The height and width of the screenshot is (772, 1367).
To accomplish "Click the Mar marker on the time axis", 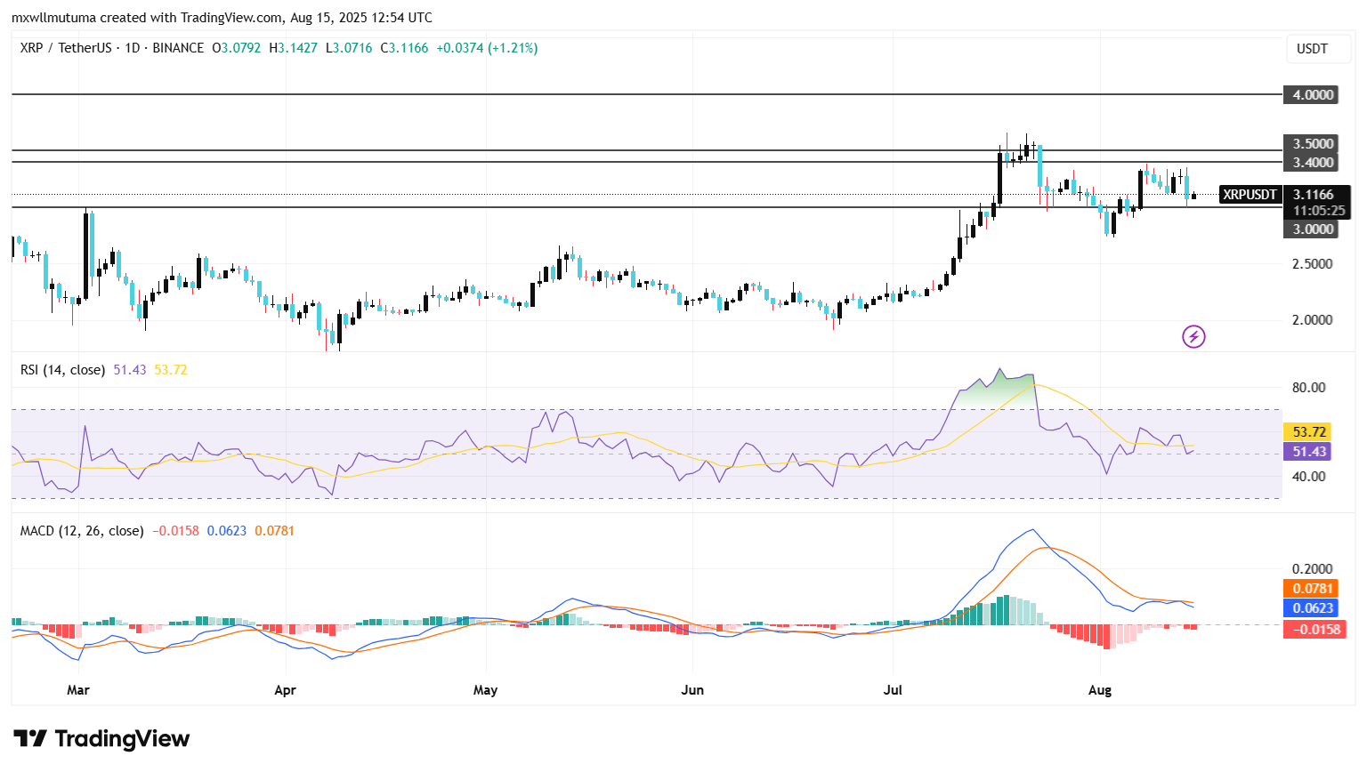I will tap(78, 690).
